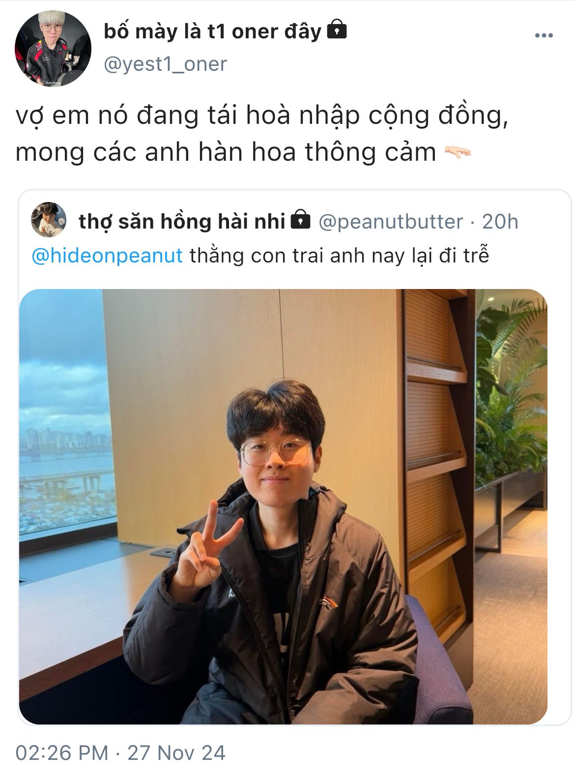The height and width of the screenshot is (782, 575).
Task: Click quoted author name 'thợ săn hồng hài nhi'
Action: click(182, 221)
